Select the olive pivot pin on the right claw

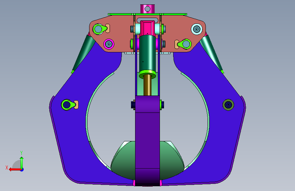tap(228, 105)
